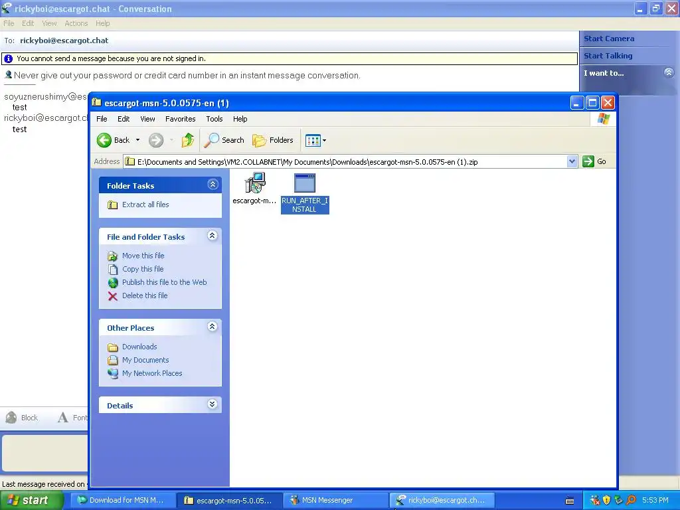Toggle the Folders pane button
This screenshot has height=510, width=680.
[x=273, y=140]
